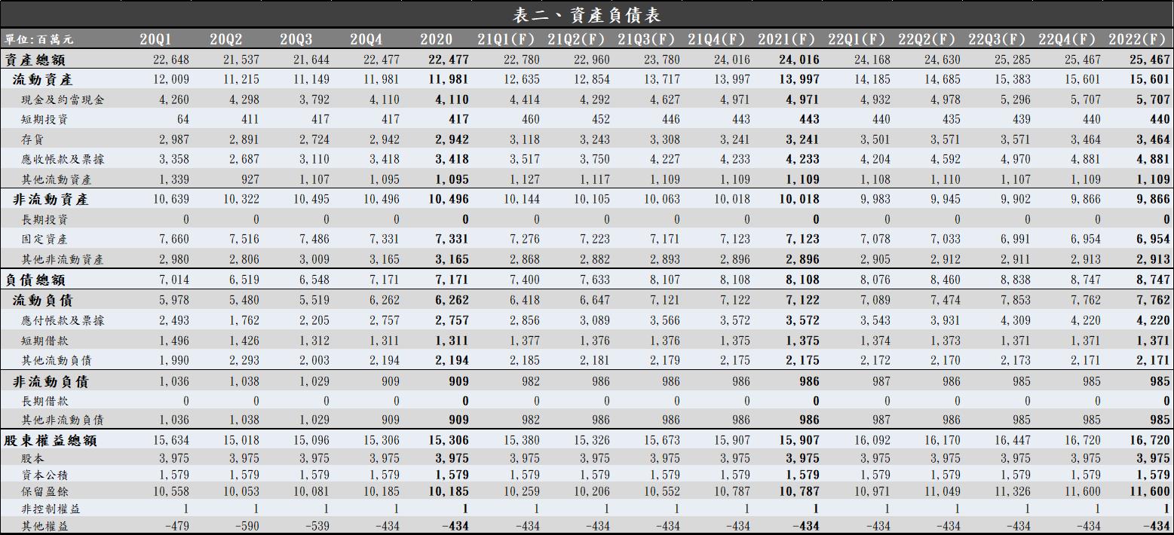
Task: Click 短期借款 value 1,496 for 20Q1
Action: point(174,340)
